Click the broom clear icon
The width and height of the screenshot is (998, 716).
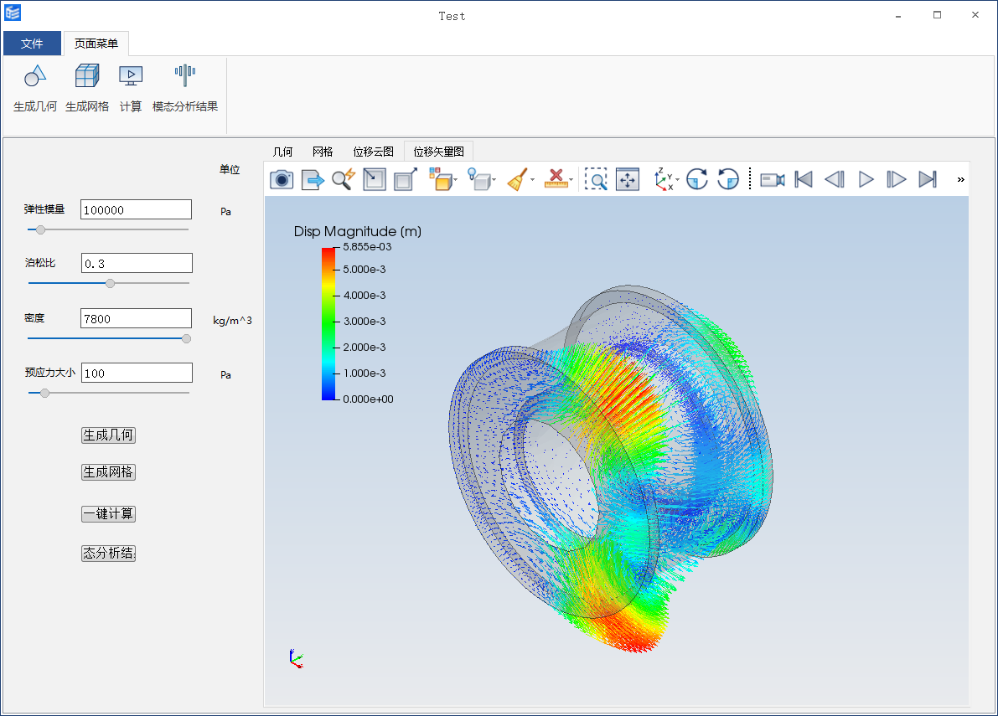pos(518,179)
